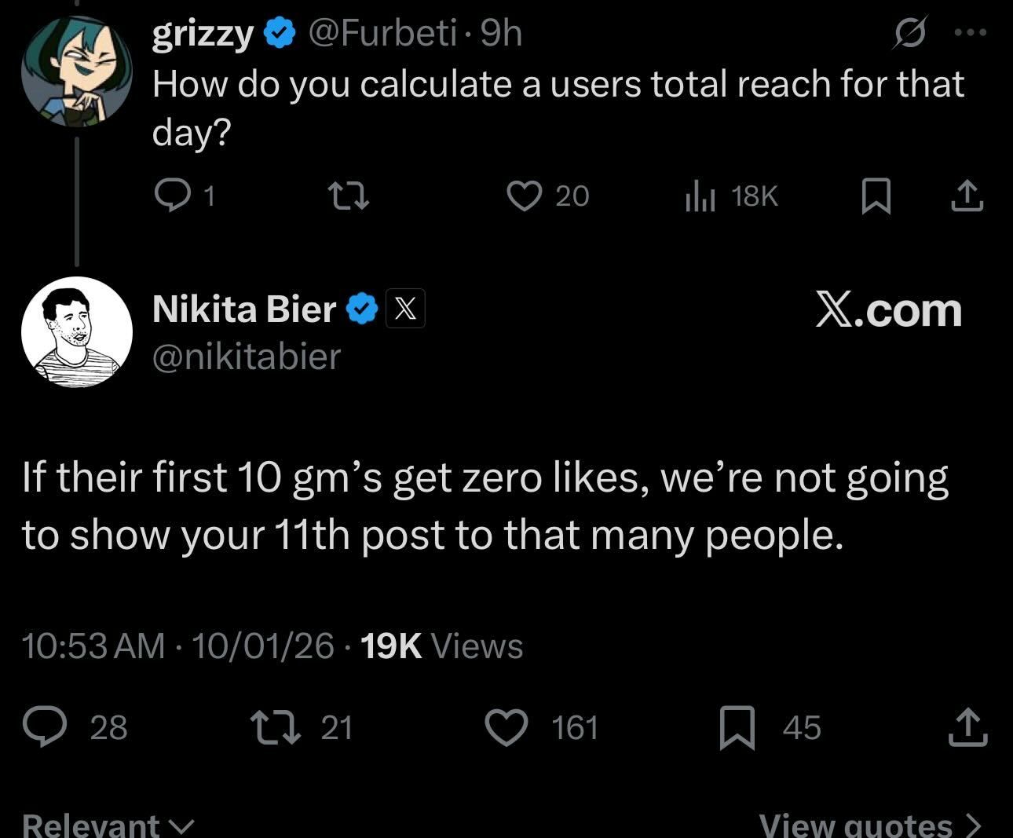
Task: Open grizzy's profile avatar
Action: point(76,71)
